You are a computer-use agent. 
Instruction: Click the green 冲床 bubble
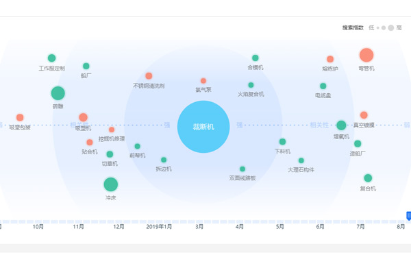110,184
